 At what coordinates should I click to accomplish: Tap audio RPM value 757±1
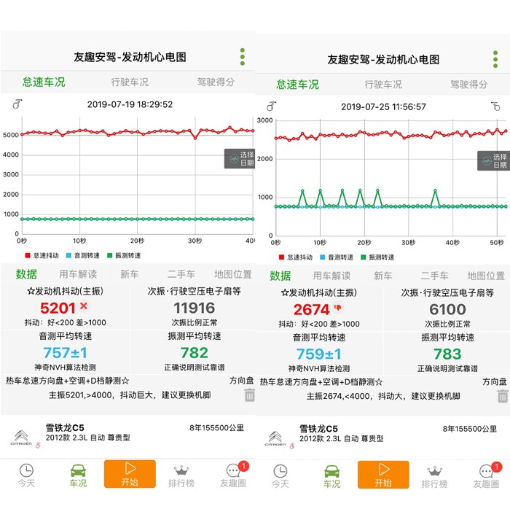click(x=65, y=353)
